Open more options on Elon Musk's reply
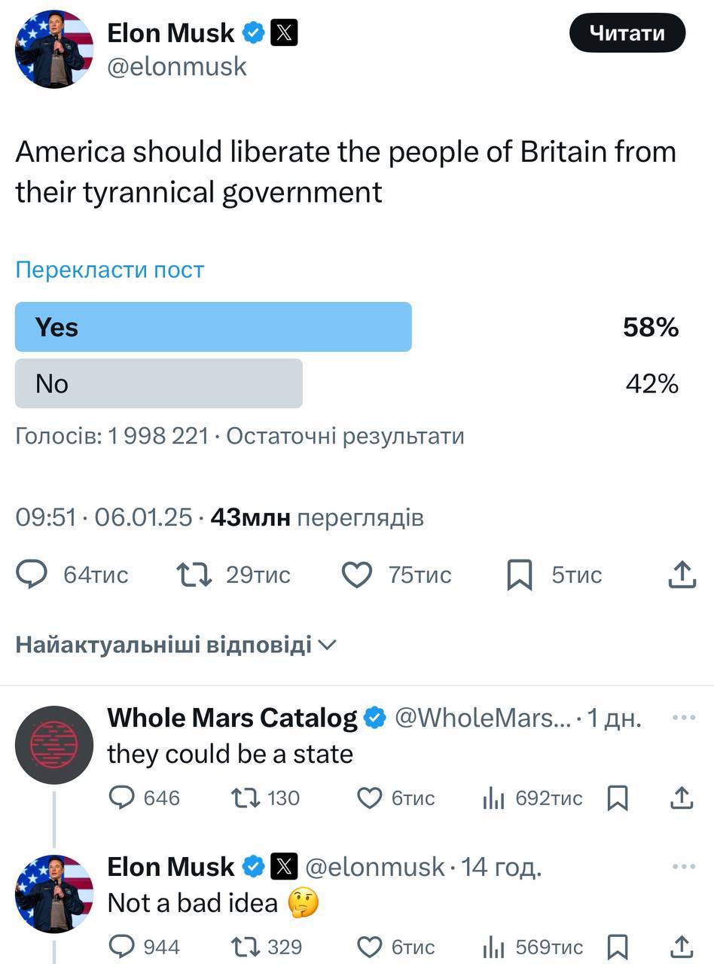The image size is (714, 964). 683,867
